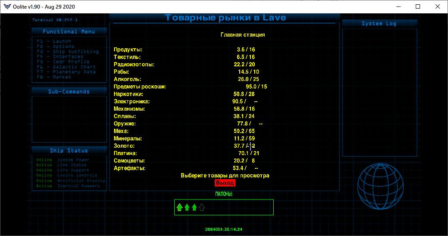Select F2 Options in Functional Menu
448x236 pixels.
56,47
